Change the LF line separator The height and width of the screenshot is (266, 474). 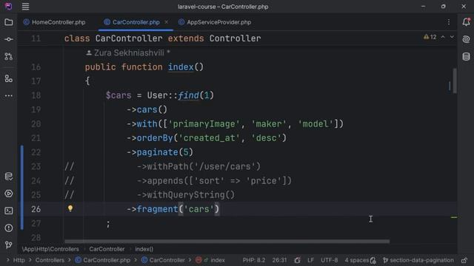[x=310, y=260]
